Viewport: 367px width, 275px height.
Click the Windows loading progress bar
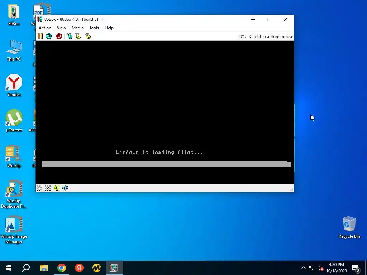166,164
